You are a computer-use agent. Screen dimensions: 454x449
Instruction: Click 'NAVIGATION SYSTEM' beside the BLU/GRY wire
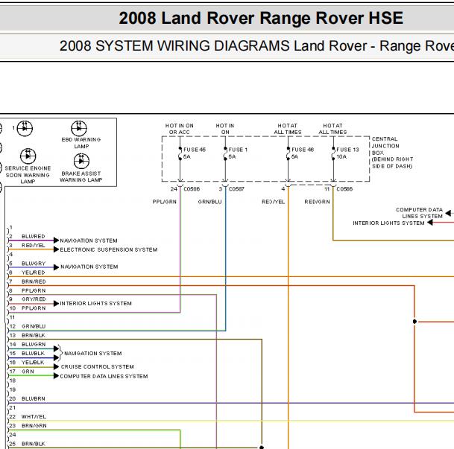pyautogui.click(x=89, y=267)
